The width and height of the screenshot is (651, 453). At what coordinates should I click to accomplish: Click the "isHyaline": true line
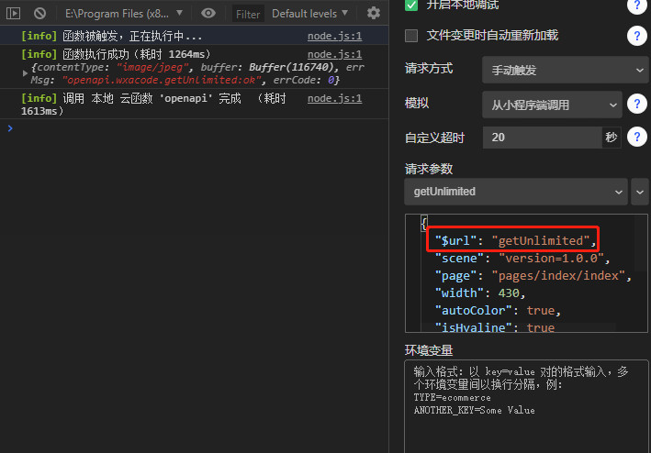[495, 327]
